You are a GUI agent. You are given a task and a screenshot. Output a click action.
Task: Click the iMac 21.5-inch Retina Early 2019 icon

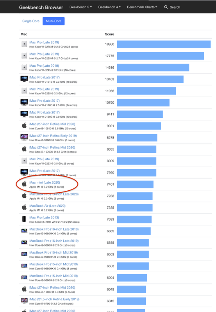[24, 301]
